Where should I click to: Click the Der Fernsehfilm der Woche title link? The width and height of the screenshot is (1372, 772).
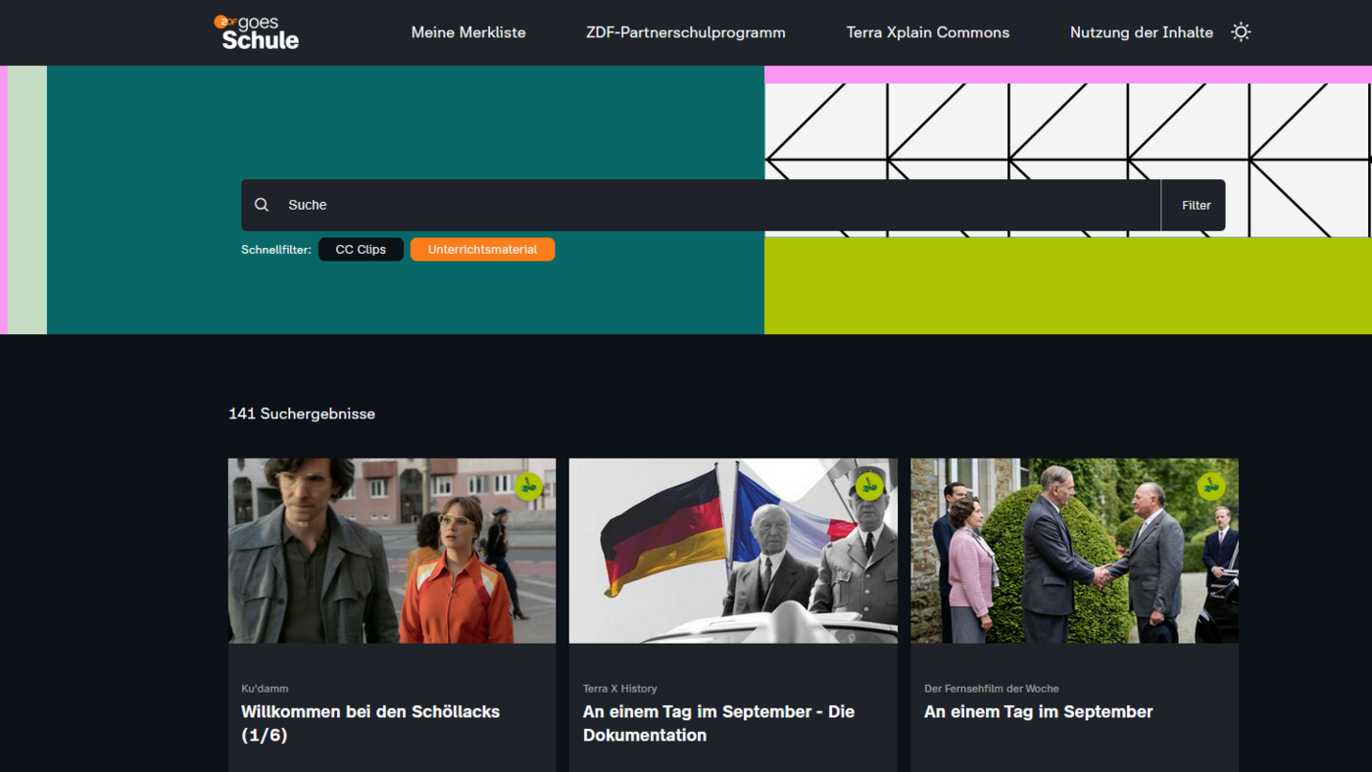pyautogui.click(x=1038, y=712)
